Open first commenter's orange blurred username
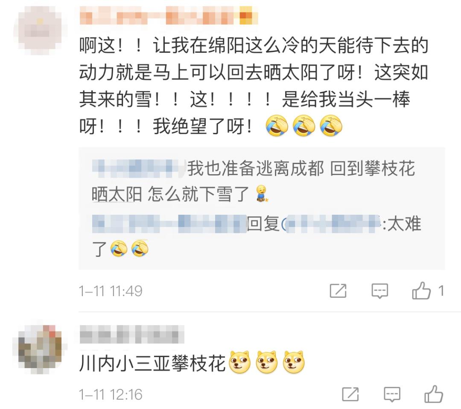This screenshot has width=461, height=409. coord(169,15)
